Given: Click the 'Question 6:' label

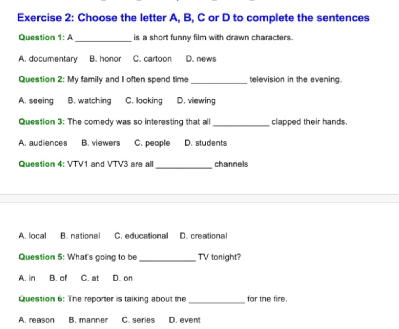Looking at the screenshot, I should pyautogui.click(x=42, y=299).
